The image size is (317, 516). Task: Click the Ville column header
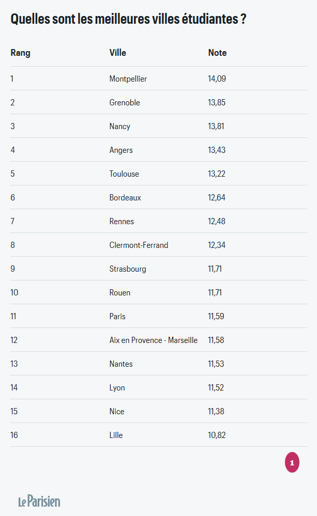(117, 53)
